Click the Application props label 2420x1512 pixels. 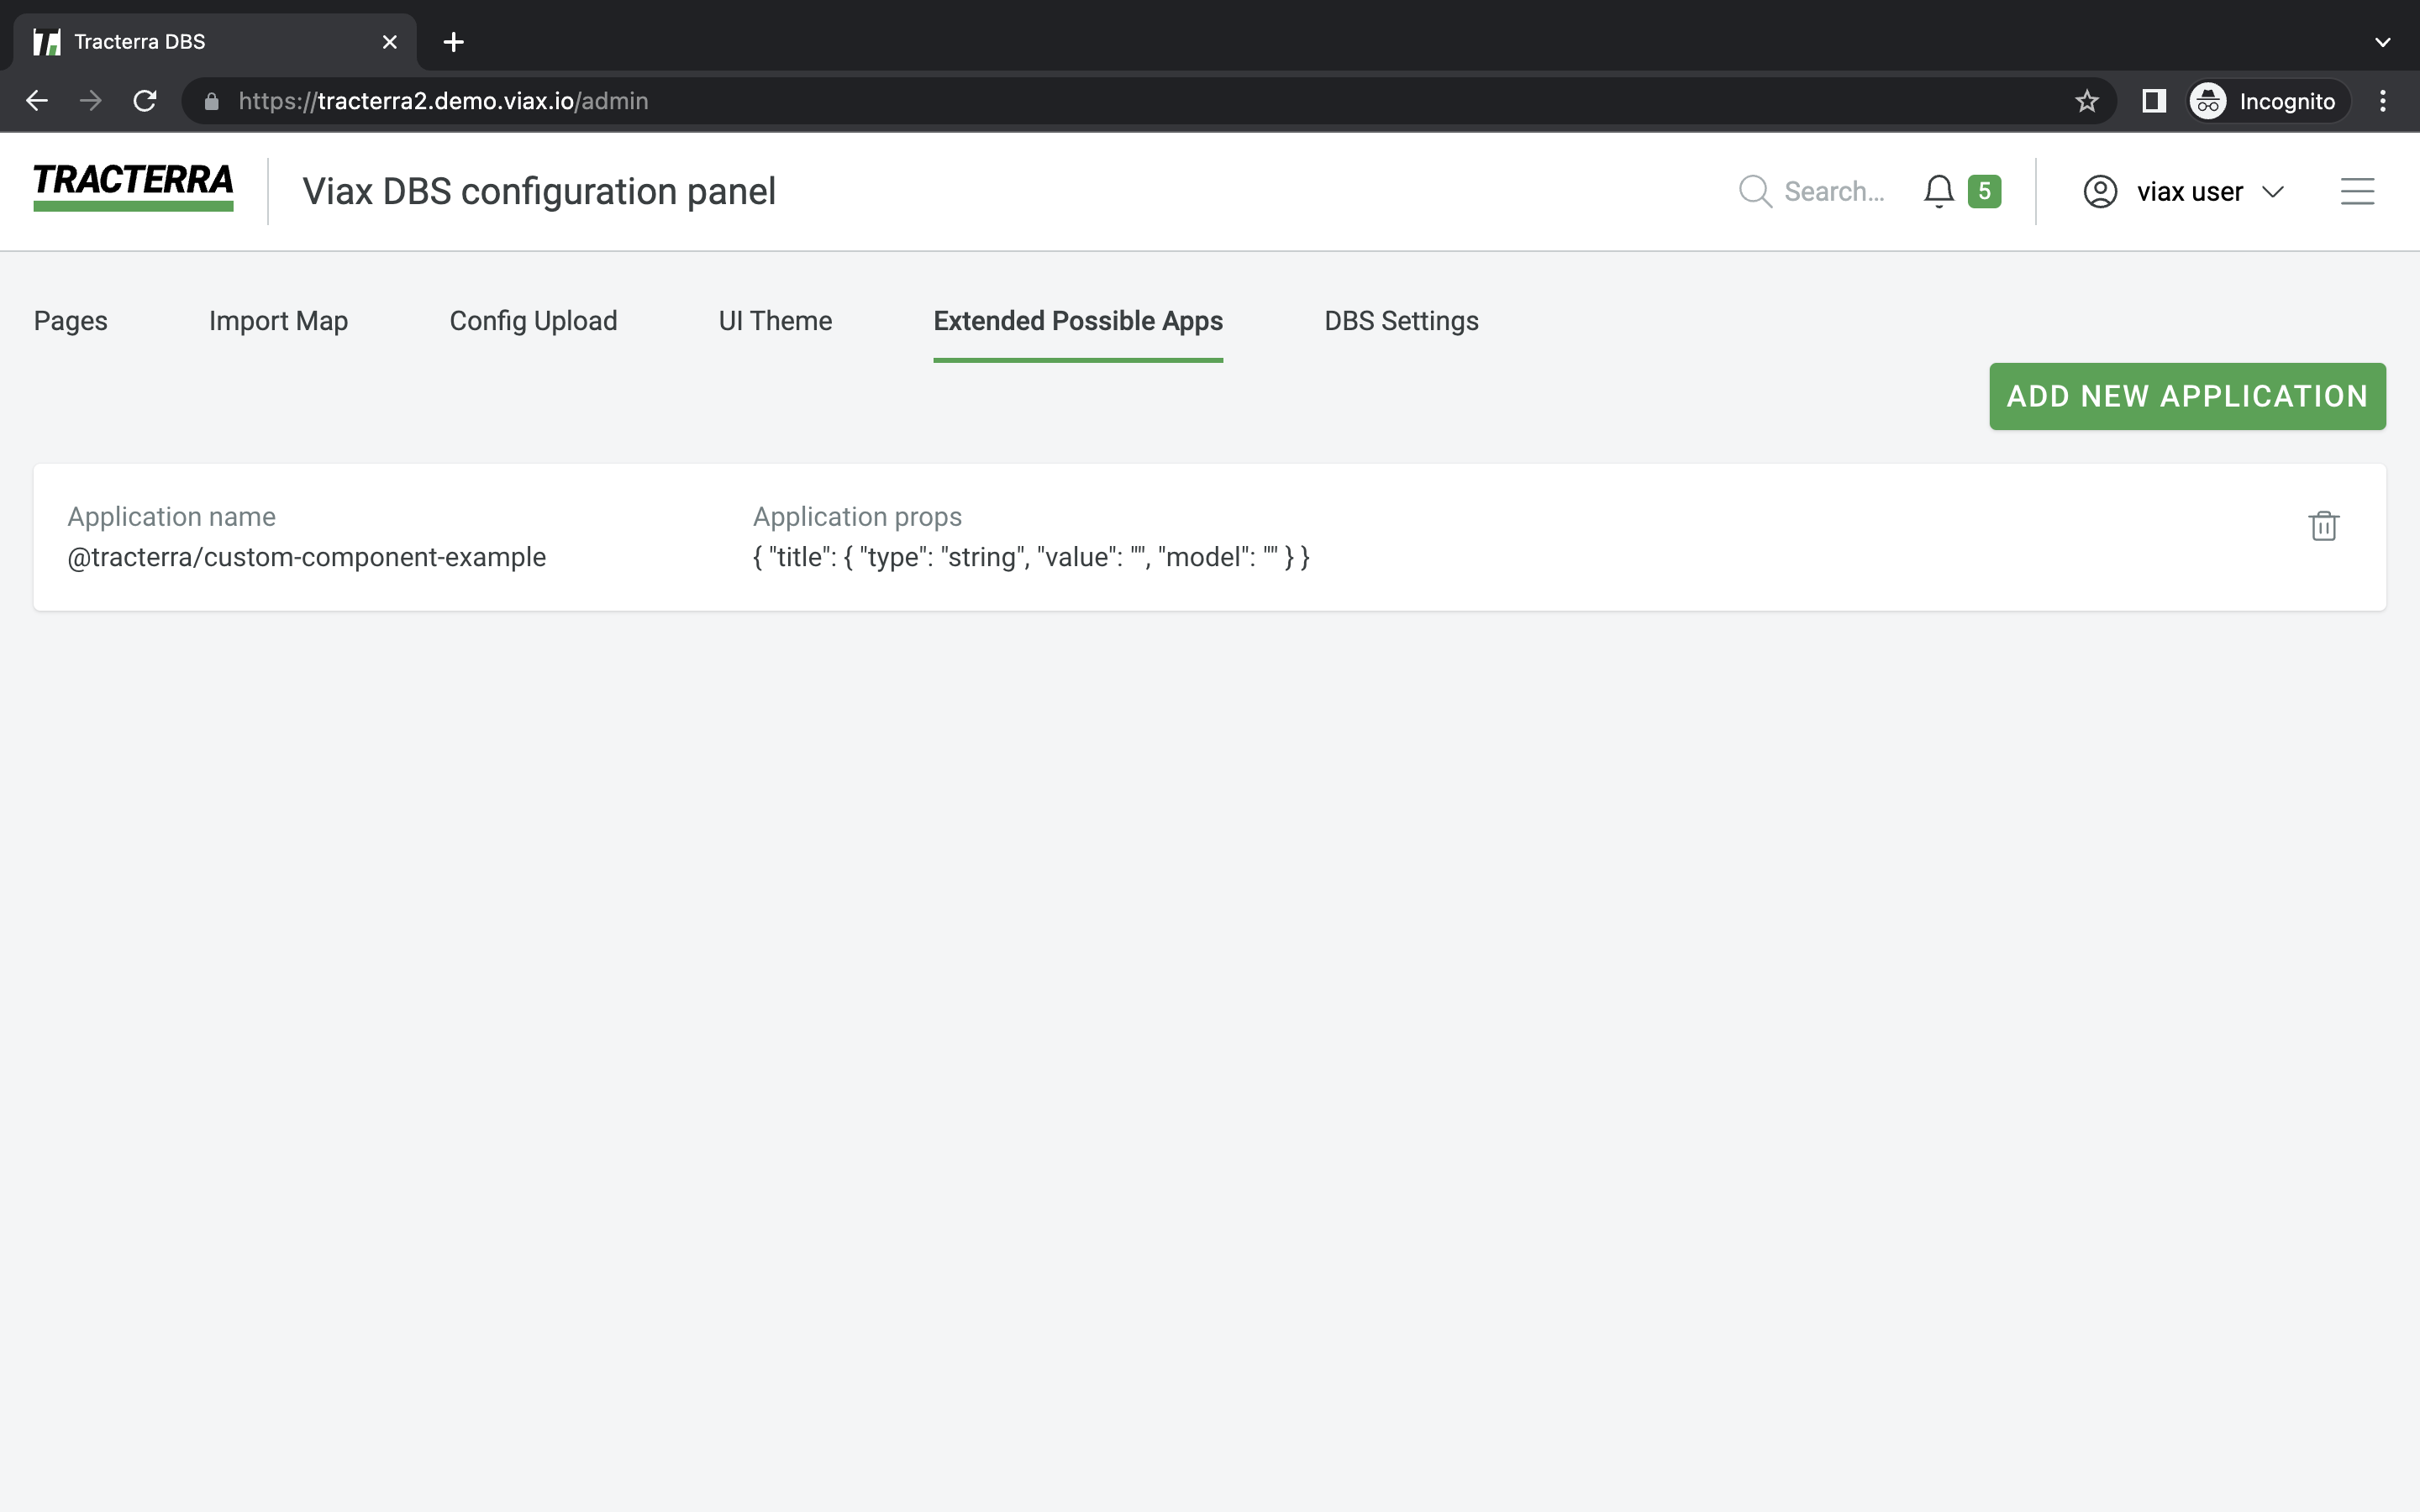(x=857, y=517)
